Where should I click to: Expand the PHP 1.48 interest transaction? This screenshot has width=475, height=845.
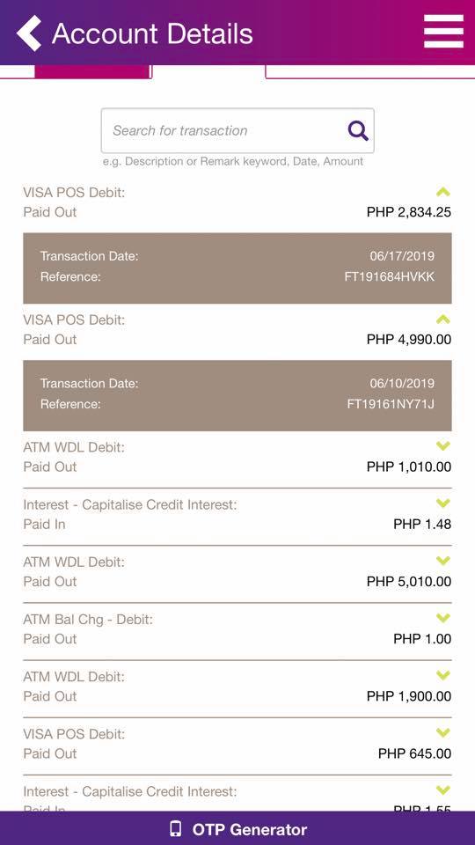pyautogui.click(x=442, y=503)
